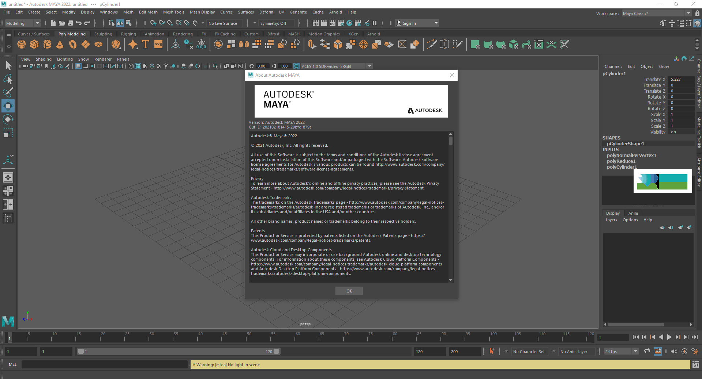
Task: Toggle wireframe display in viewport
Action: tap(131, 66)
